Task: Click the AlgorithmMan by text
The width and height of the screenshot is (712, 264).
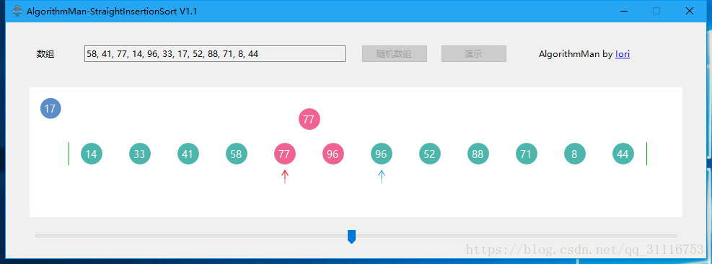Action: (x=576, y=54)
